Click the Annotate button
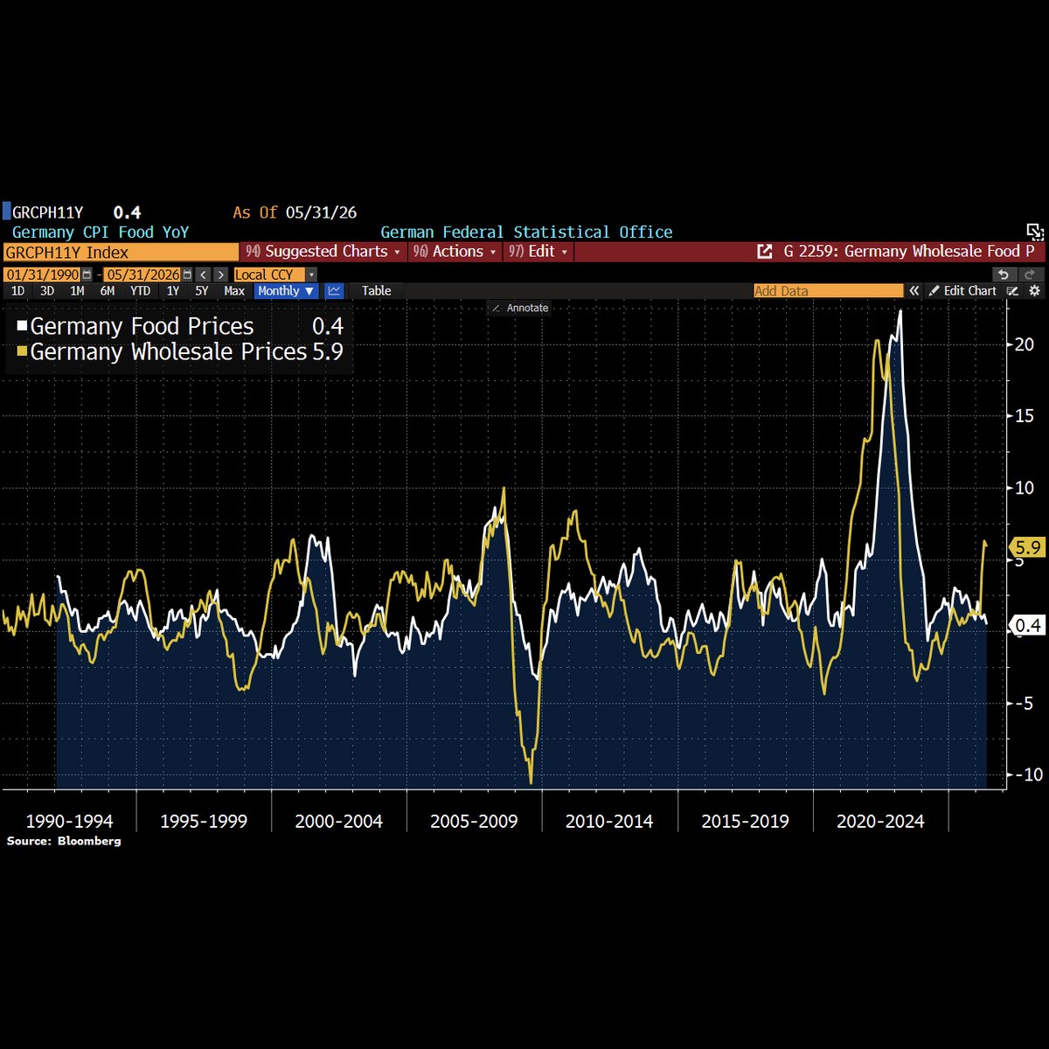The image size is (1049, 1049). (x=520, y=308)
